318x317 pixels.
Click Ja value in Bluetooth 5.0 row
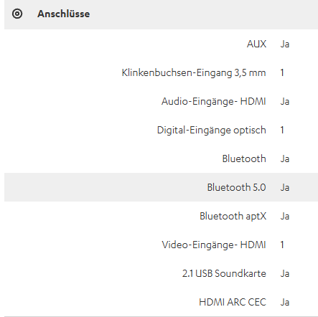tap(285, 187)
